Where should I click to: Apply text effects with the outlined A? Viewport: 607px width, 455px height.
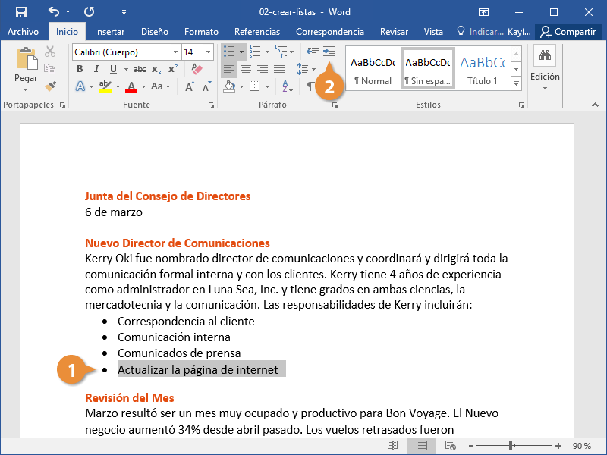point(80,86)
